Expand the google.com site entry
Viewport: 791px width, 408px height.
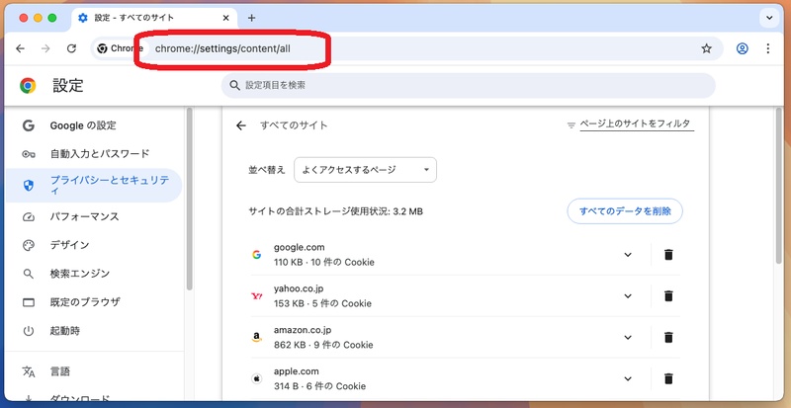[x=628, y=255]
